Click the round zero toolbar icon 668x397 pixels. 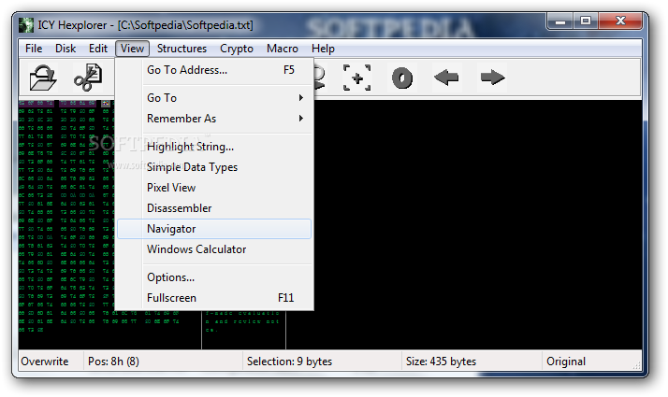[x=402, y=78]
